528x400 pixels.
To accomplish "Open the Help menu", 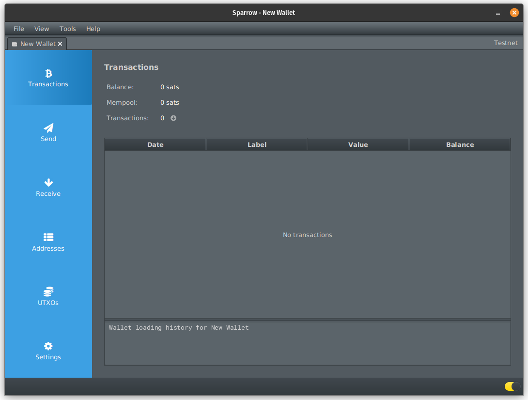I will (x=93, y=29).
